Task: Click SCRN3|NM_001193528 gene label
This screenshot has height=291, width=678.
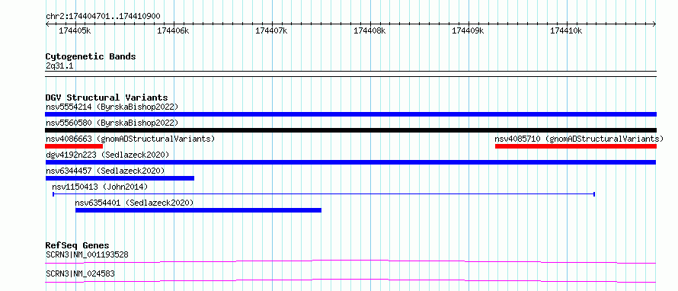Action: [x=87, y=254]
